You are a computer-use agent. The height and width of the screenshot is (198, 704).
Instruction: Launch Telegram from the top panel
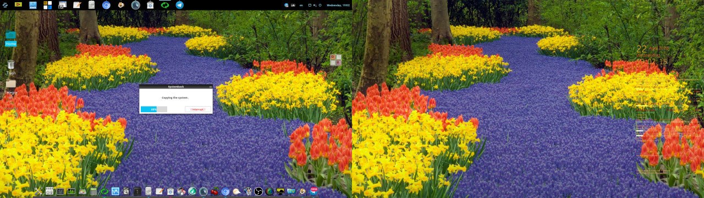click(179, 5)
